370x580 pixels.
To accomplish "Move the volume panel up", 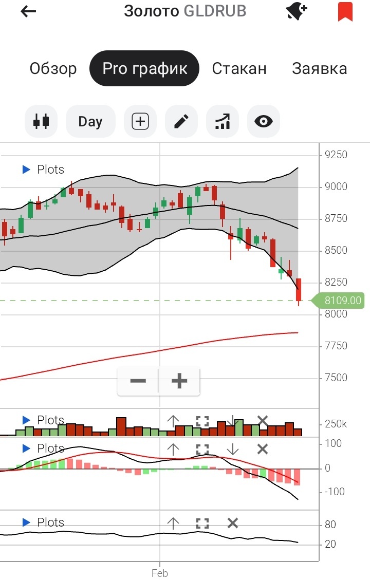I will point(173,421).
